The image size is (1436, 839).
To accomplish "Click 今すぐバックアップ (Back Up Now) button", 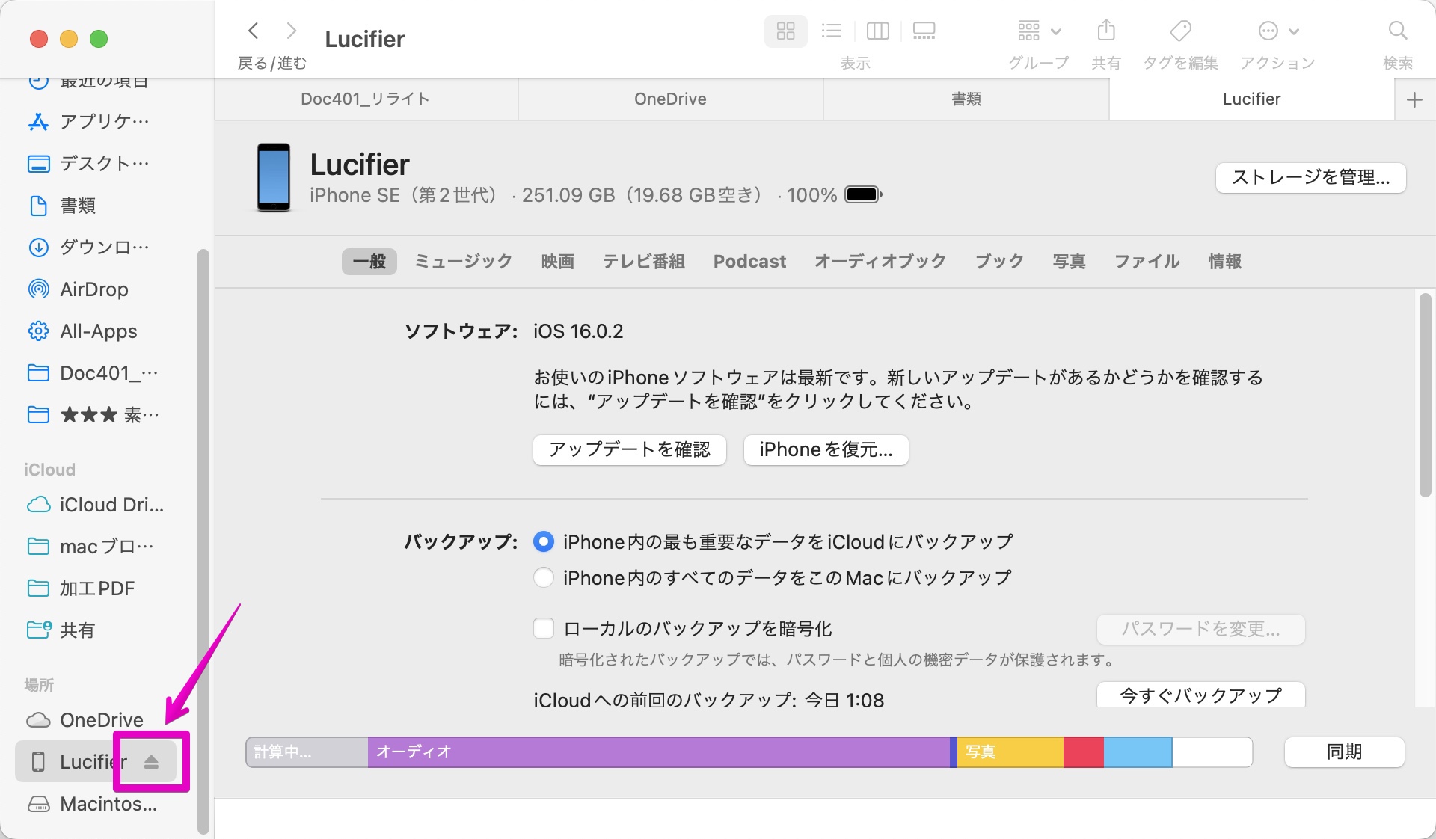I will pos(1201,695).
